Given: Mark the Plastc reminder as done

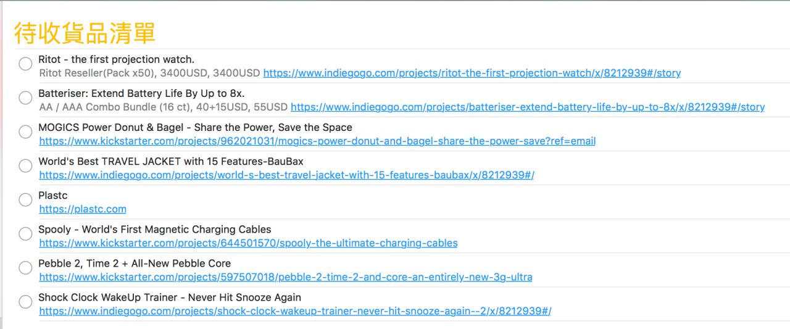Looking at the screenshot, I should pos(25,200).
